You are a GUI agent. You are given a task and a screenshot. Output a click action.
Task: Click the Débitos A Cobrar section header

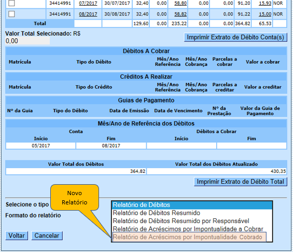click(x=146, y=51)
